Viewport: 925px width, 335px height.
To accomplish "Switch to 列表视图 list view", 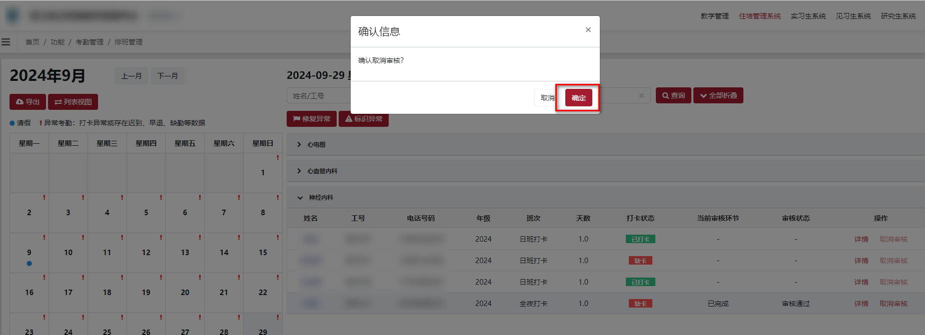I will pyautogui.click(x=73, y=102).
